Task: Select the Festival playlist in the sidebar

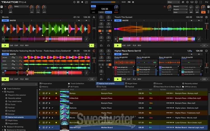Action: [x=11, y=108]
